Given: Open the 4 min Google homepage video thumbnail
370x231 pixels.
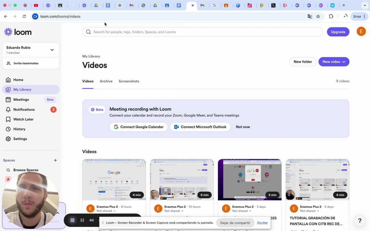Looking at the screenshot, I should click(114, 180).
